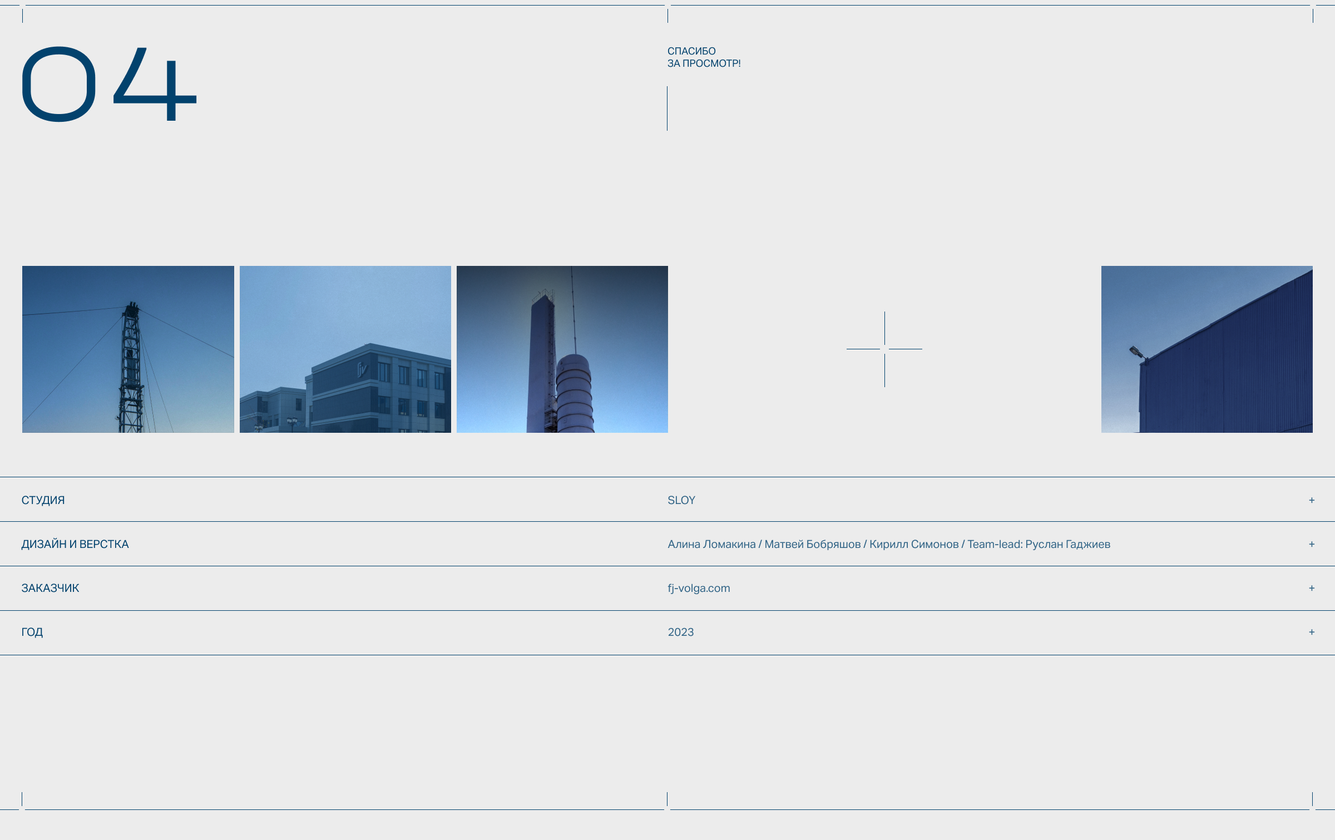Expand the ДИЗАЙН И ВЕРСТКА row plus icon

[1311, 544]
